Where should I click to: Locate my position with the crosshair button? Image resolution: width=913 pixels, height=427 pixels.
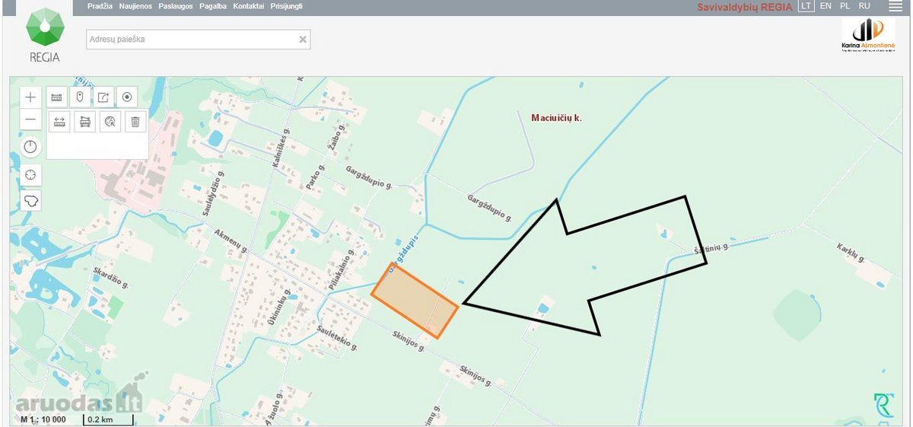(x=30, y=175)
